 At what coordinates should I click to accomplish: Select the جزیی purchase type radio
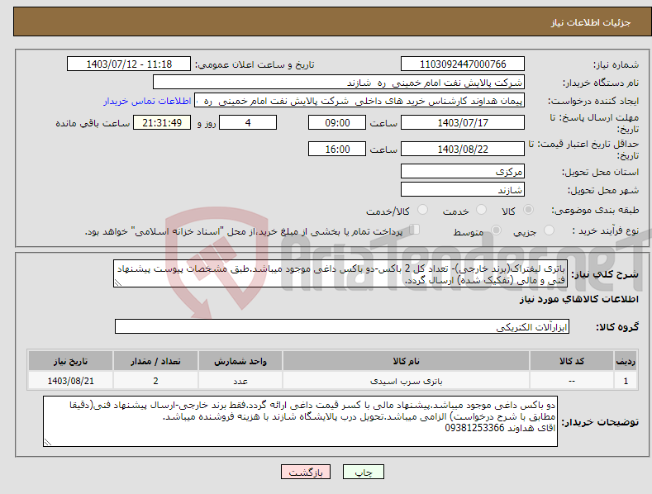[x=549, y=230]
